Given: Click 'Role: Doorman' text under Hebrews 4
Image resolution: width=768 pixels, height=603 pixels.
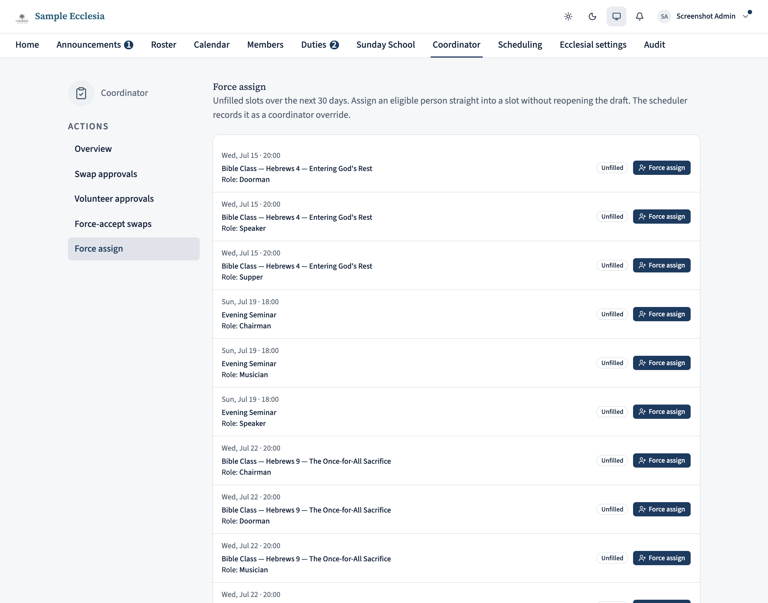Looking at the screenshot, I should pyautogui.click(x=245, y=180).
